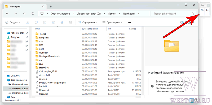The height and width of the screenshot is (105, 212).
Task: Click pin icon beside Загрузки
Action: [27, 37]
